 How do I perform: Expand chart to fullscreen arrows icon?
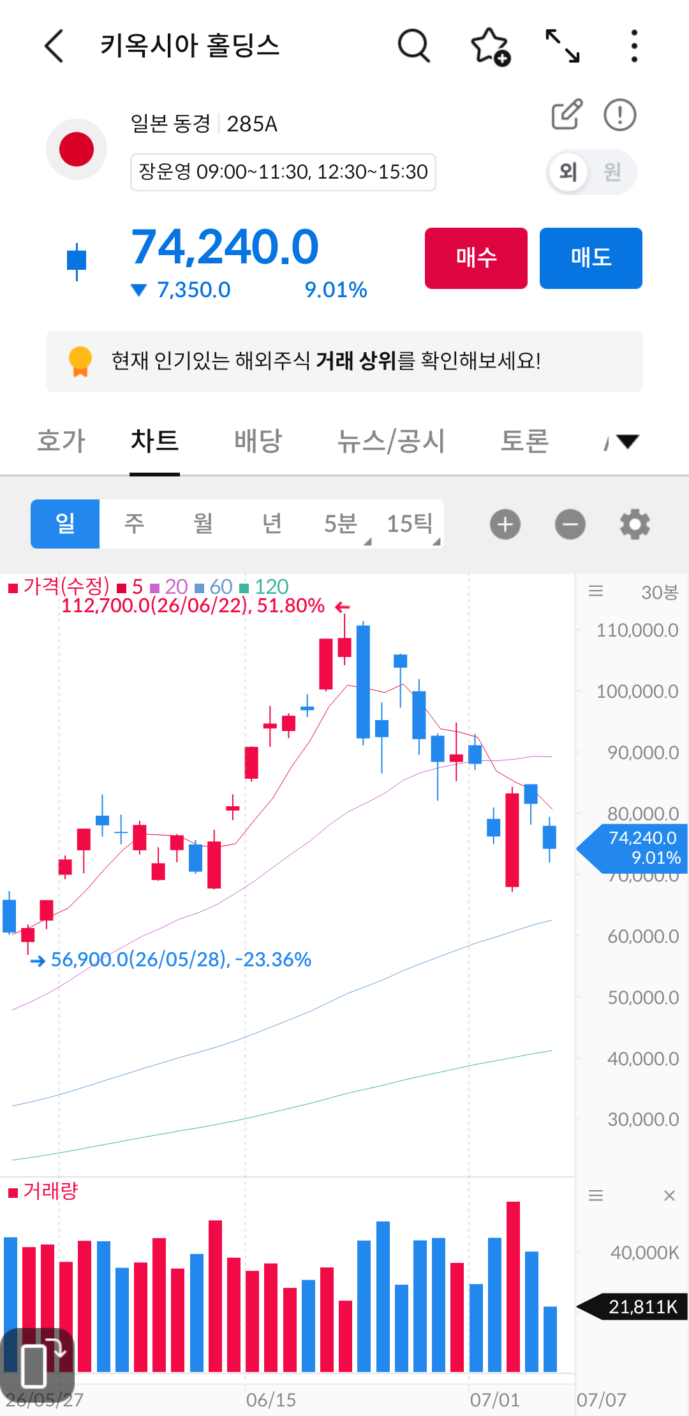click(x=563, y=46)
